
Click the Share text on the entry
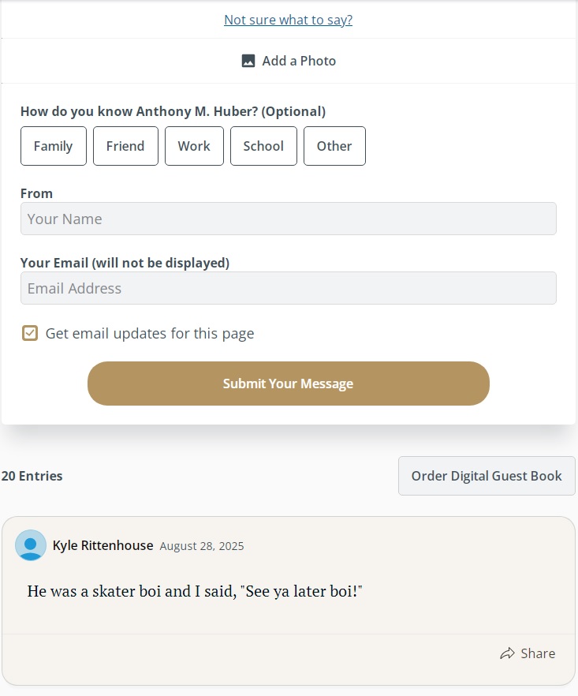pyautogui.click(x=538, y=653)
